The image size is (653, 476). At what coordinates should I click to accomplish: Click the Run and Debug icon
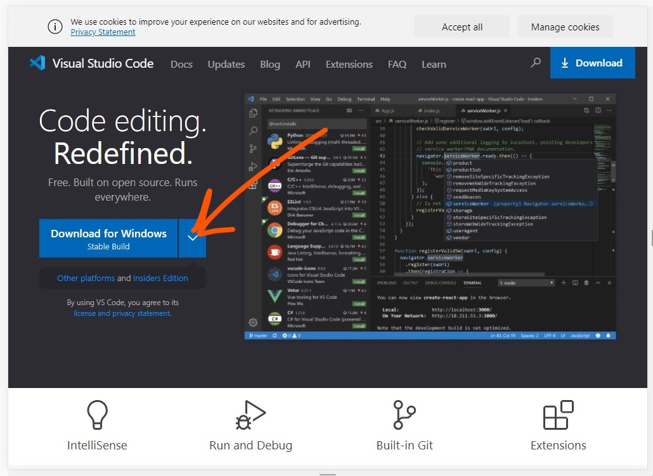(250, 415)
